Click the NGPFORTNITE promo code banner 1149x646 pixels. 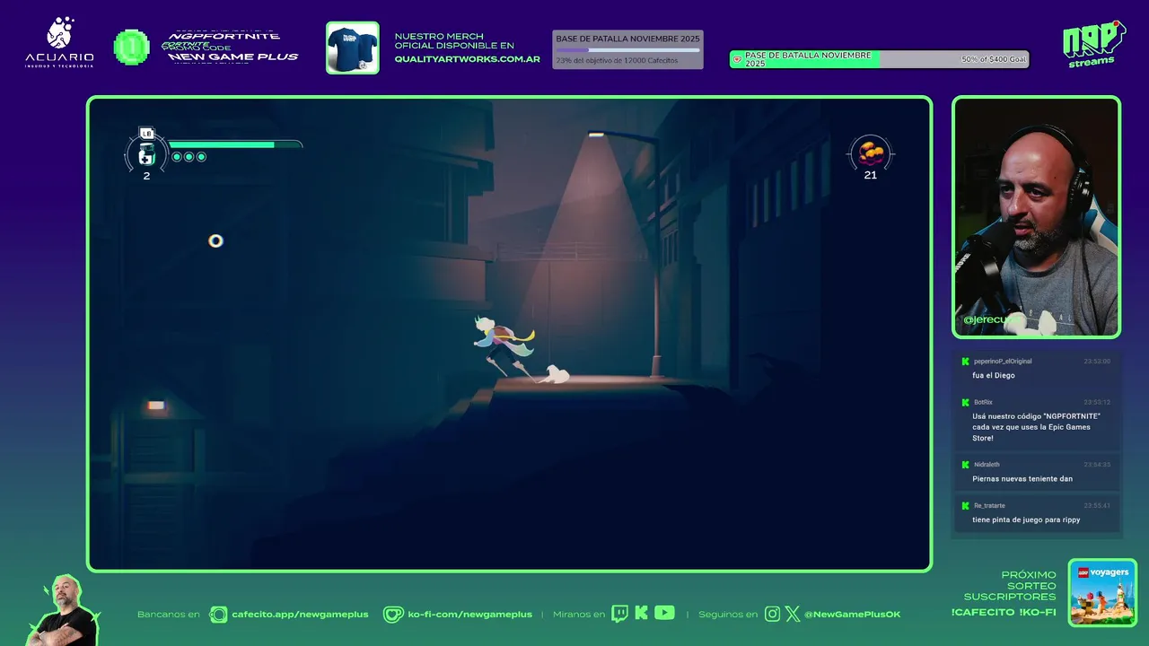tap(231, 47)
